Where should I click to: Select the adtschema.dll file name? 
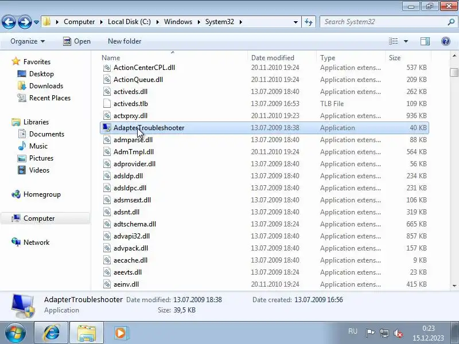pos(135,224)
